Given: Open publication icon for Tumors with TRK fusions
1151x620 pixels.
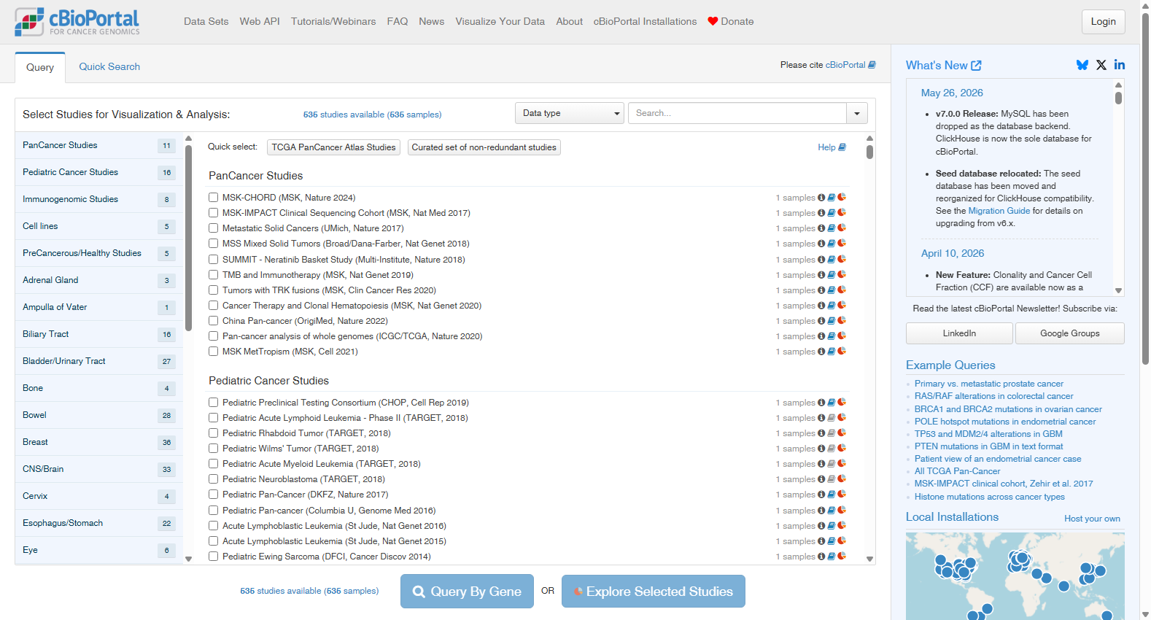Looking at the screenshot, I should (x=832, y=290).
